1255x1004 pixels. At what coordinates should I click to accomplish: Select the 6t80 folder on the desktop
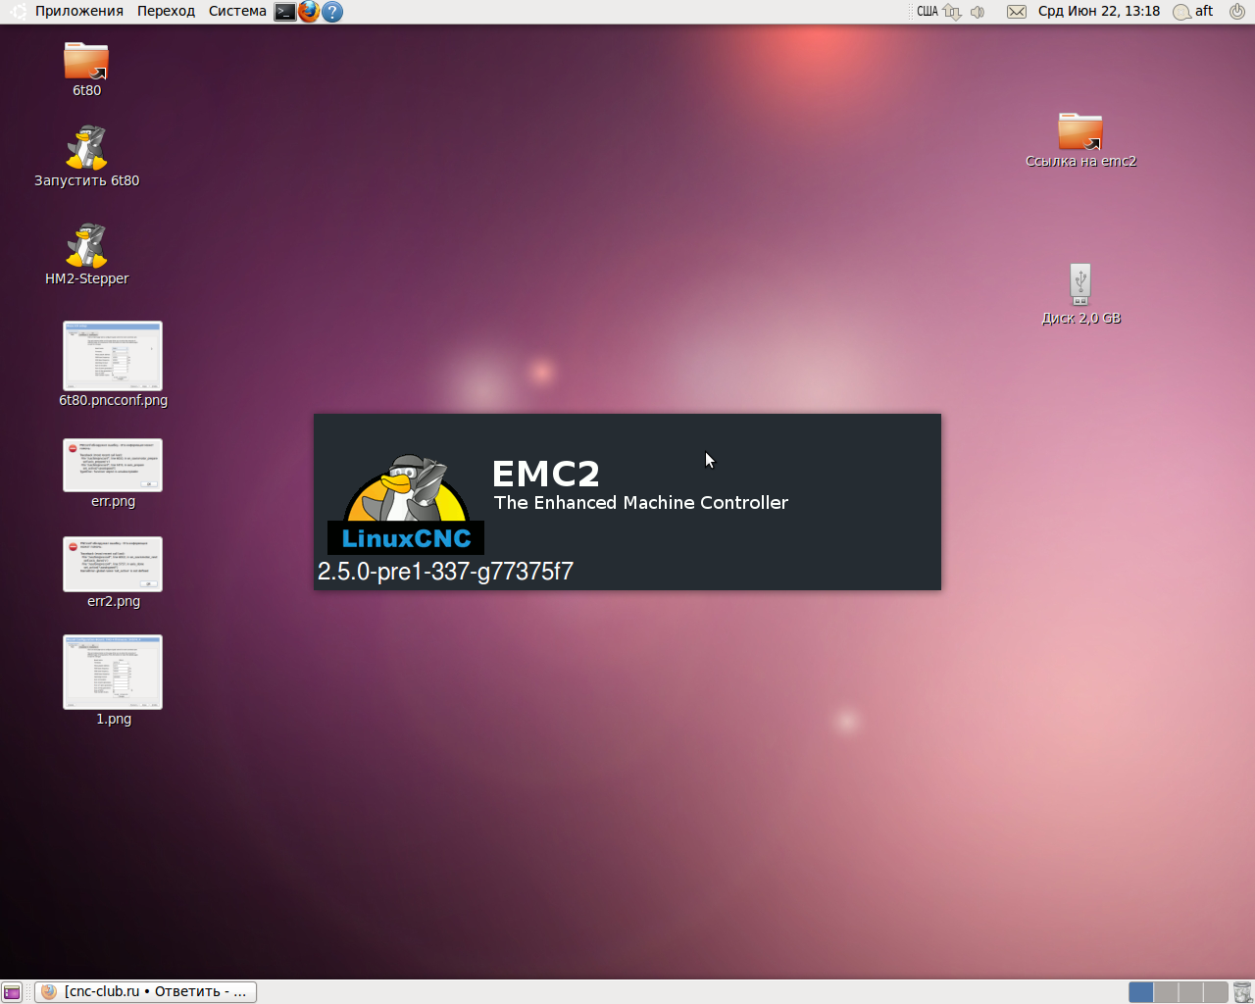click(86, 69)
